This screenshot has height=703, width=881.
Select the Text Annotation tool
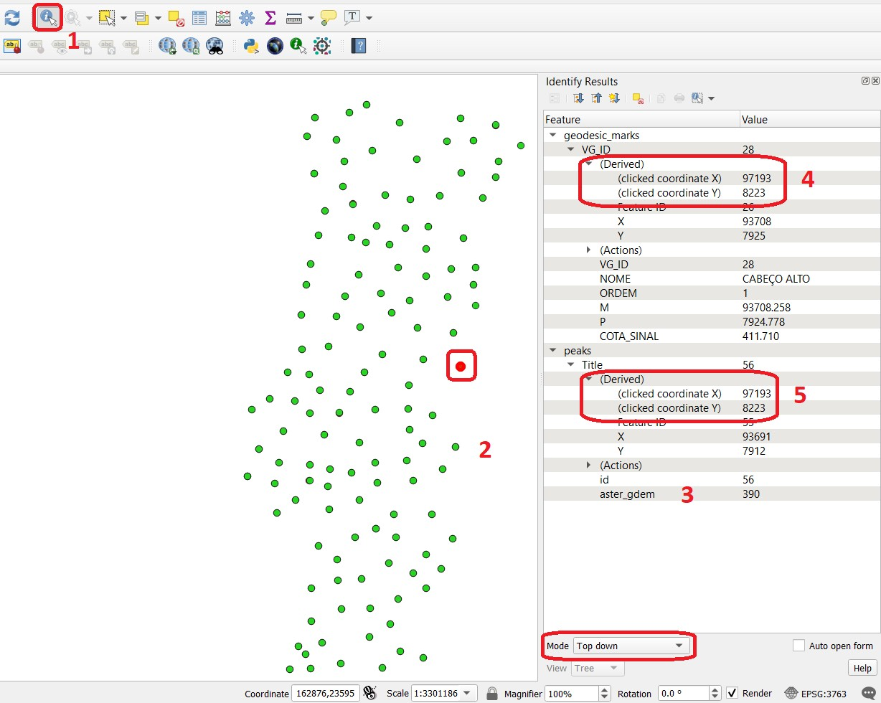click(x=352, y=17)
